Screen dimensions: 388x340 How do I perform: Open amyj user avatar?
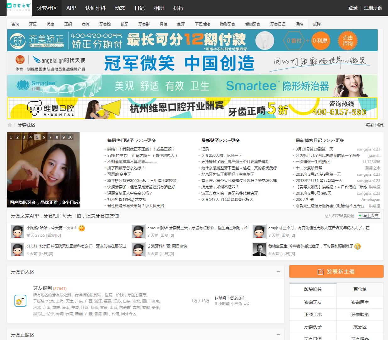[259, 231]
